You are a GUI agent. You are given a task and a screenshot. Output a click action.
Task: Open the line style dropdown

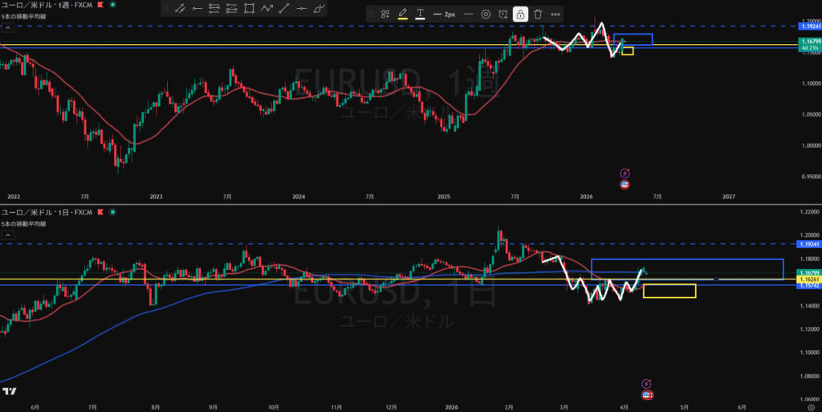[468, 14]
